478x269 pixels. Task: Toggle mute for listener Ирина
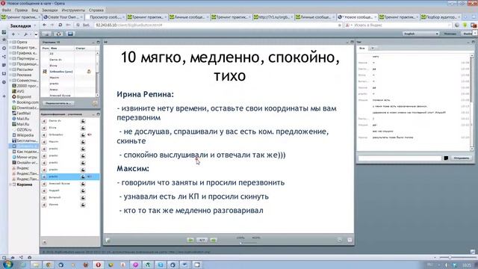tap(45, 205)
